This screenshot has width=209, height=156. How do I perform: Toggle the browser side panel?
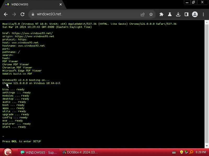click(x=186, y=14)
